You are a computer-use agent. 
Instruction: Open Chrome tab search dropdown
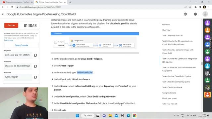pos(189,2)
